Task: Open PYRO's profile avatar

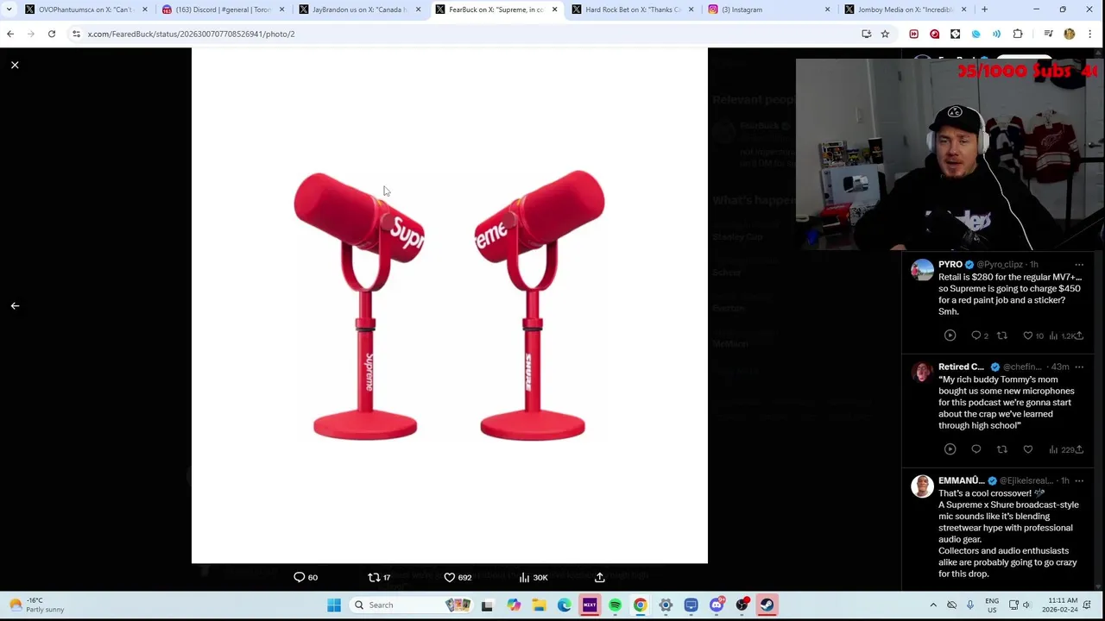Action: point(922,270)
